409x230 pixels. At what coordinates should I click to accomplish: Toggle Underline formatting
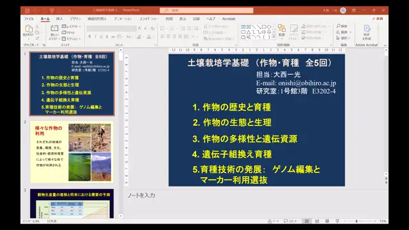(101, 37)
